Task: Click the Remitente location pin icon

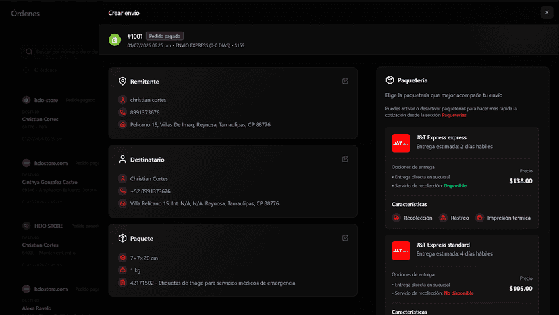Action: 122,81
